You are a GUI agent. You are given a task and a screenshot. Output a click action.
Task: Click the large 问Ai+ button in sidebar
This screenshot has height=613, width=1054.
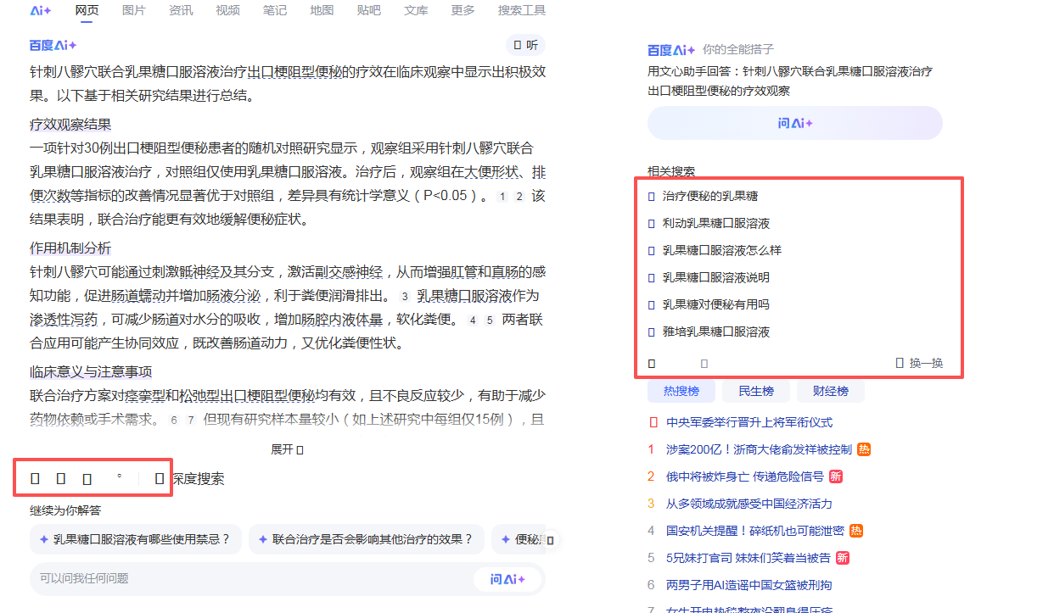(x=795, y=123)
